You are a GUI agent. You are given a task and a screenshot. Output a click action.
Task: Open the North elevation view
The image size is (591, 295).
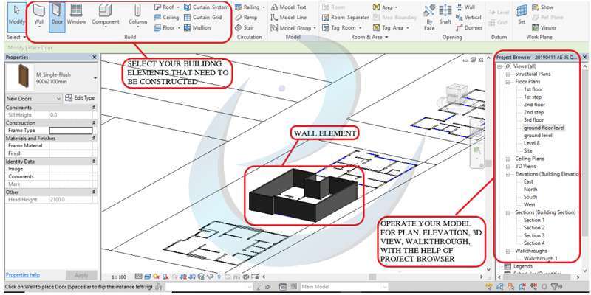[530, 190]
